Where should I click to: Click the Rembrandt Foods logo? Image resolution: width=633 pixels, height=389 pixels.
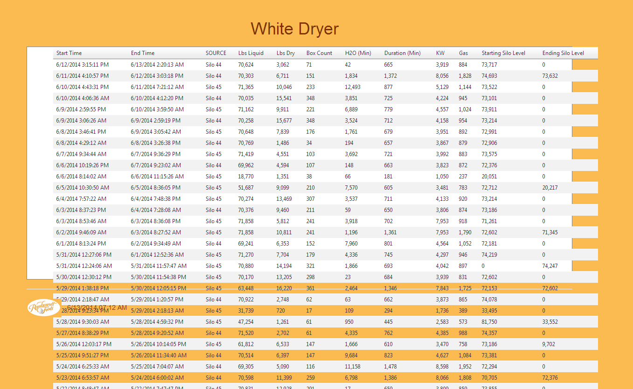tap(44, 307)
